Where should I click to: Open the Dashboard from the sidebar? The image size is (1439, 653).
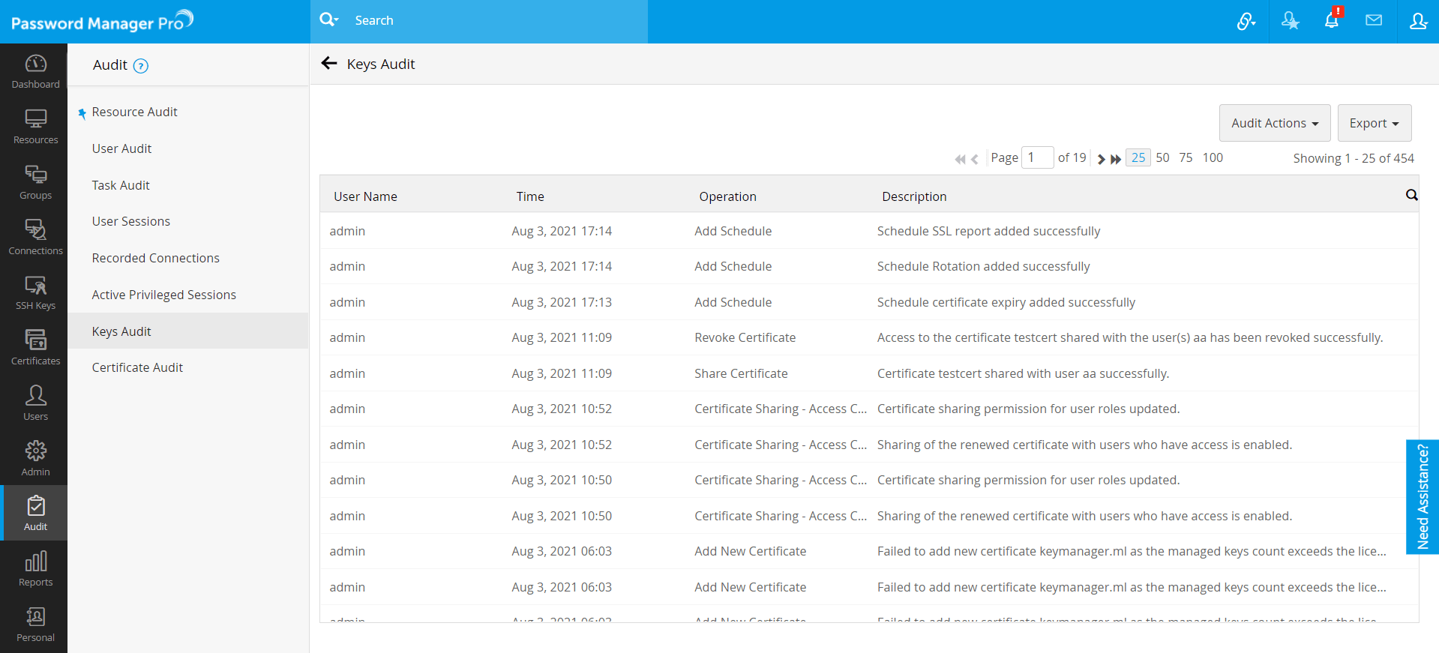35,71
